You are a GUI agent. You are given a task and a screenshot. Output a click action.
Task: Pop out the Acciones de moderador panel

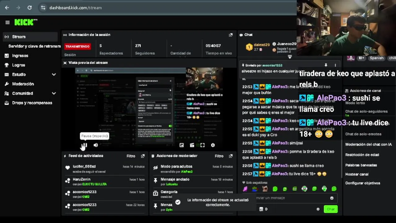click(230, 156)
